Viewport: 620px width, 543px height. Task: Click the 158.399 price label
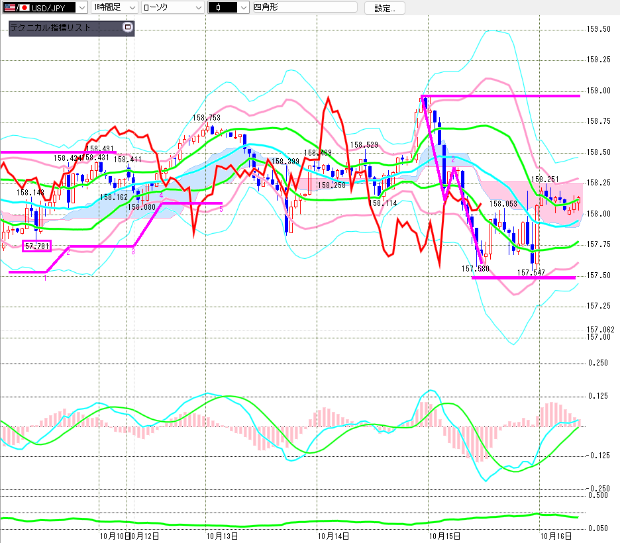pyautogui.click(x=285, y=161)
